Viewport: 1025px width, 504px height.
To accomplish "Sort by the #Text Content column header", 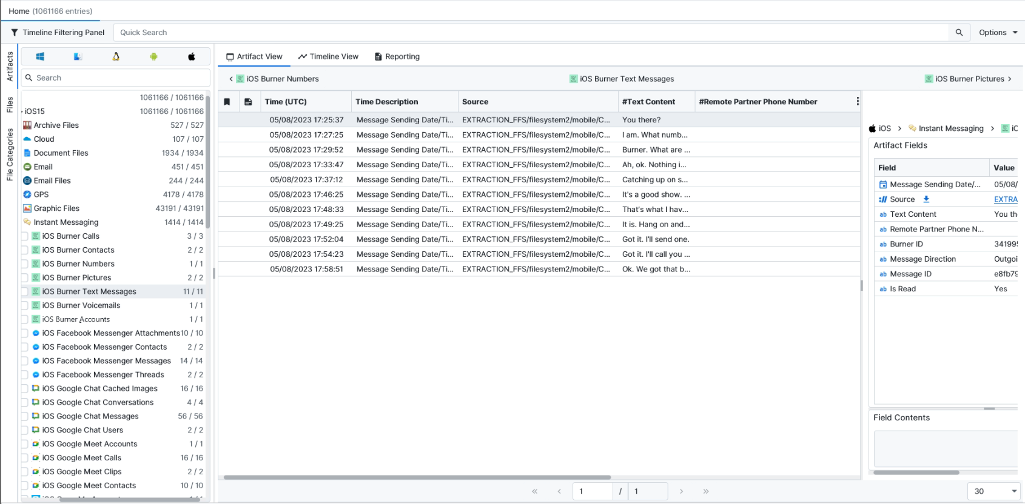I will point(656,102).
